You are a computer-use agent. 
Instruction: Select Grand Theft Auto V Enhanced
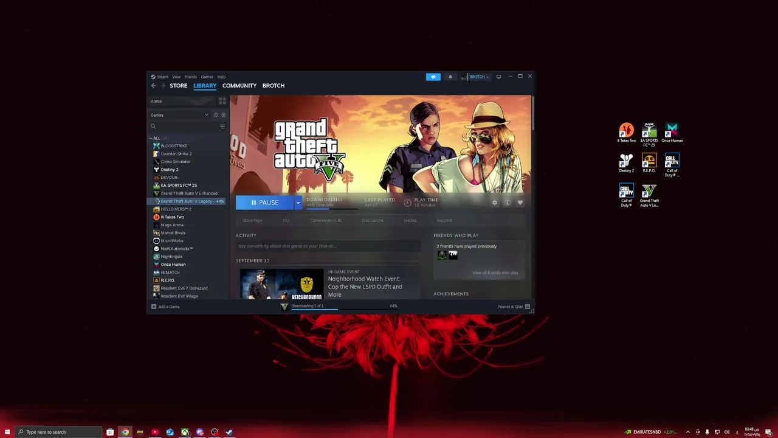(x=188, y=193)
